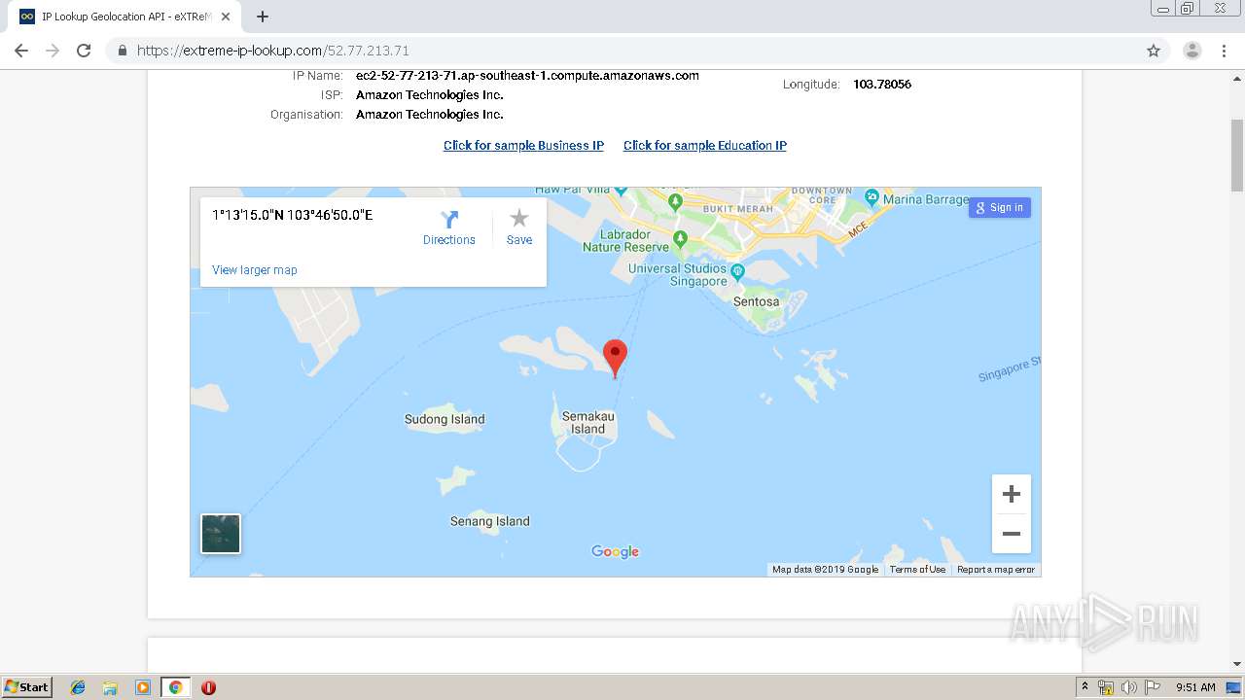
Task: Click ISP value Amazon Technologies Inc.
Action: click(x=430, y=95)
